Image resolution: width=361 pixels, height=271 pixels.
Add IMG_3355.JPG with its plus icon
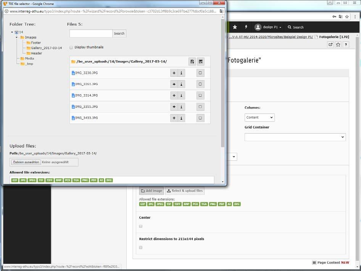tap(174, 107)
